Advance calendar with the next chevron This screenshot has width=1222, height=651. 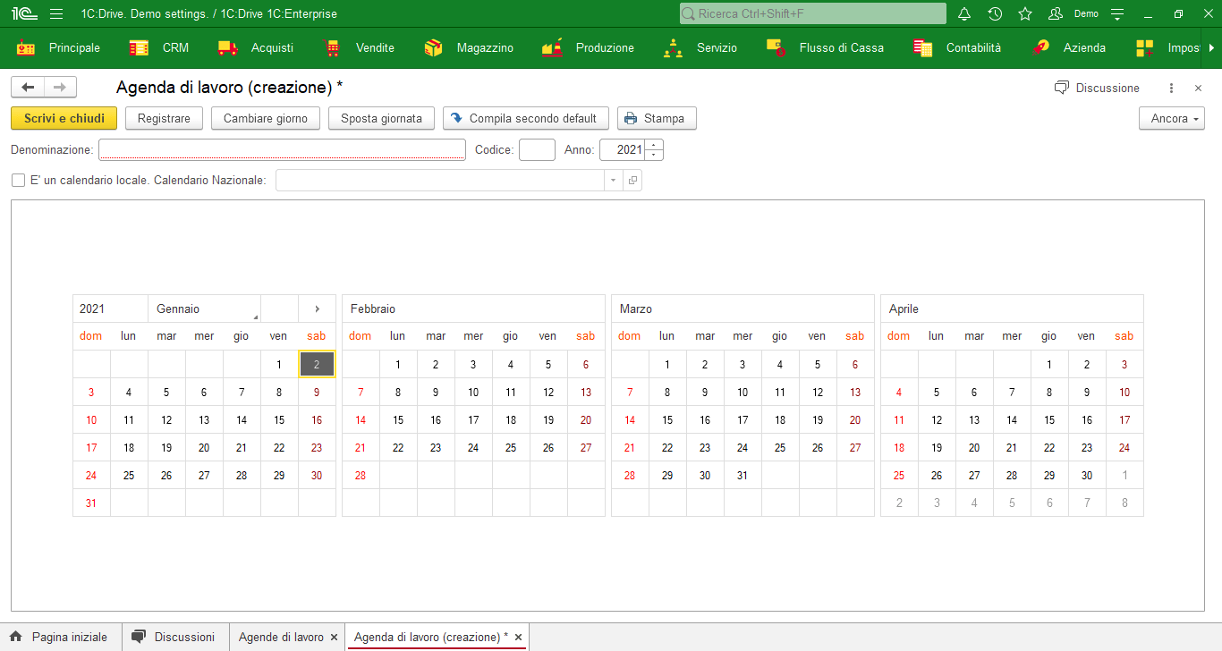point(317,309)
